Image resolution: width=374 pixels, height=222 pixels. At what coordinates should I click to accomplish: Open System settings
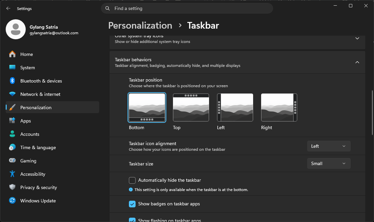click(x=52, y=68)
